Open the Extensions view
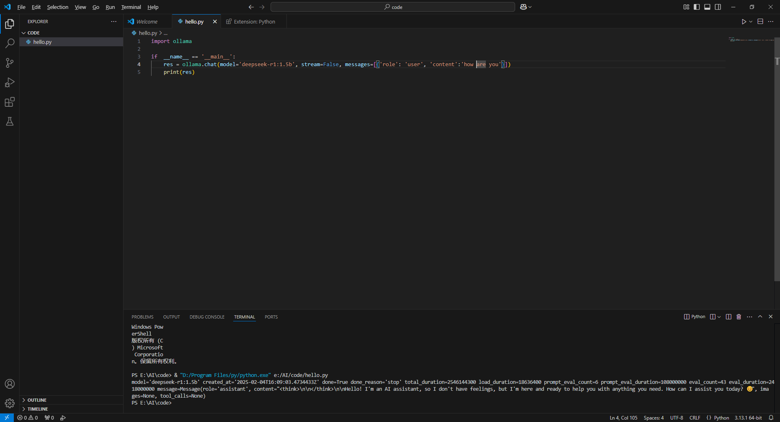This screenshot has width=780, height=422. tap(10, 102)
